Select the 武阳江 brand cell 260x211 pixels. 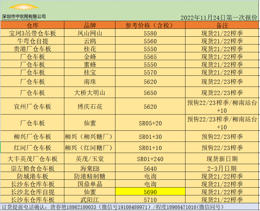(90, 200)
